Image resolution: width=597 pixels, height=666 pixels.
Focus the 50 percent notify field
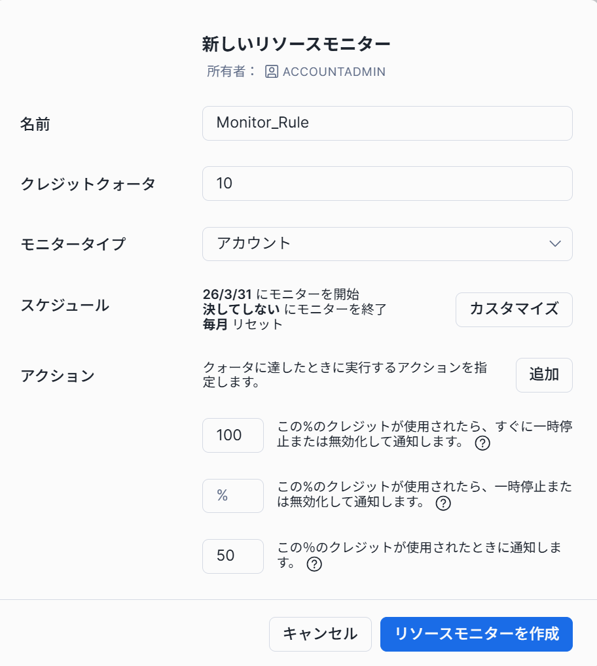coord(232,556)
